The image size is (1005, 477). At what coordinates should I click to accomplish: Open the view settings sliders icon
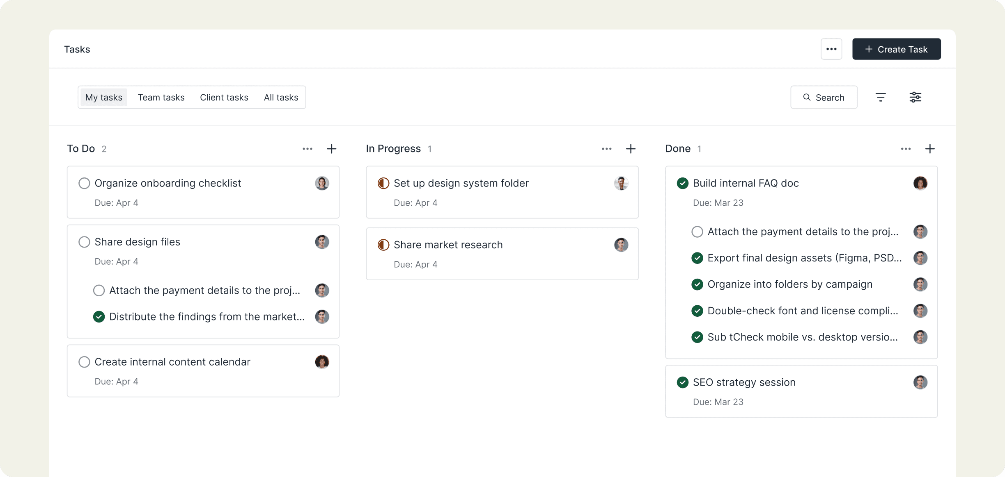(x=915, y=97)
